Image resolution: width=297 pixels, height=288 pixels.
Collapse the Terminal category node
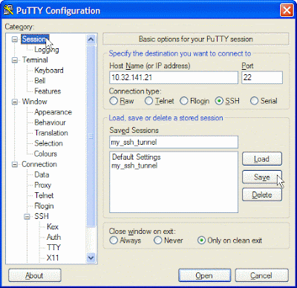tap(15, 60)
